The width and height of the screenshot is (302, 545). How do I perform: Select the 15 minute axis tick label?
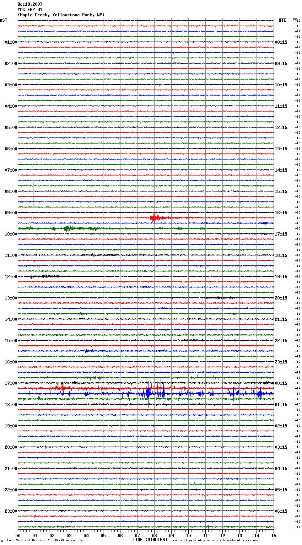(274, 535)
